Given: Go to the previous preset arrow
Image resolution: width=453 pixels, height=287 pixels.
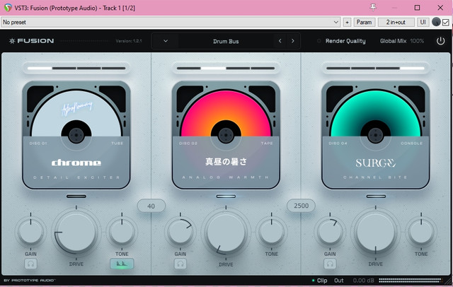Looking at the screenshot, I should (280, 41).
